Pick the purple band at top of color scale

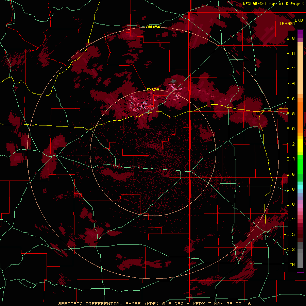[x=300, y=34]
